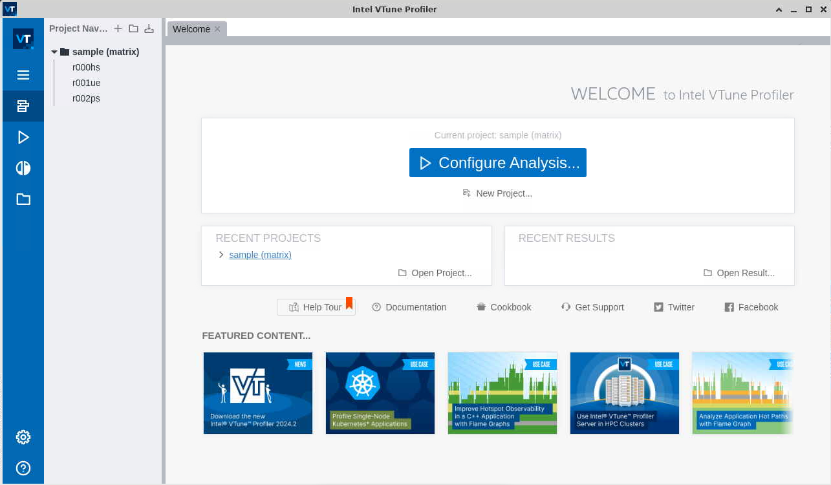Click the VTune logo in the sidebar
831x485 pixels.
(x=23, y=39)
